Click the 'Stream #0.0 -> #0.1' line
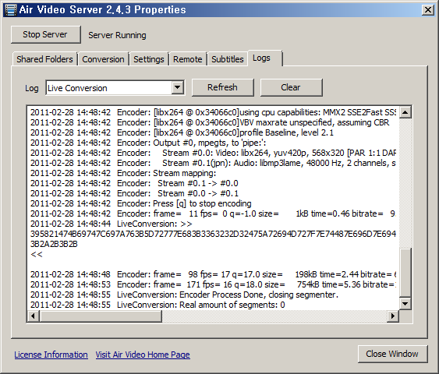 tap(134, 193)
